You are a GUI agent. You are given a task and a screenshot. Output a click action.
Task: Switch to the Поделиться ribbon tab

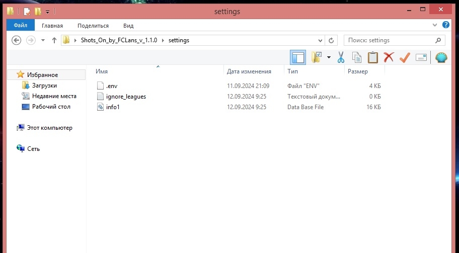pyautogui.click(x=93, y=25)
